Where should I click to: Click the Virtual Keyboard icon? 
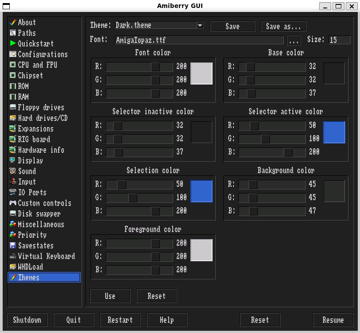click(13, 256)
